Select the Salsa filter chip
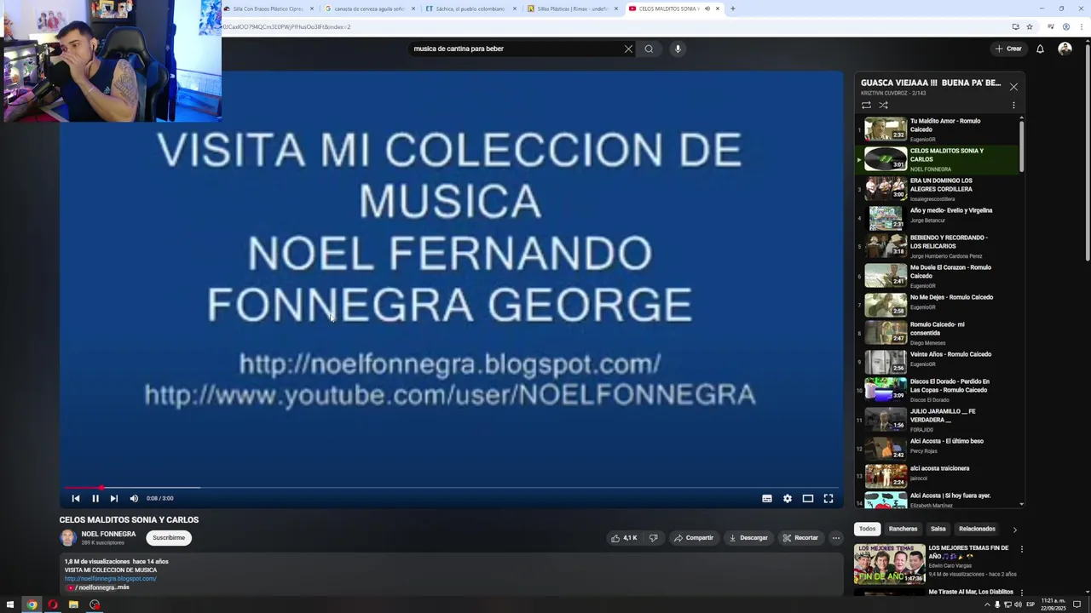This screenshot has height=613, width=1091. tap(938, 529)
